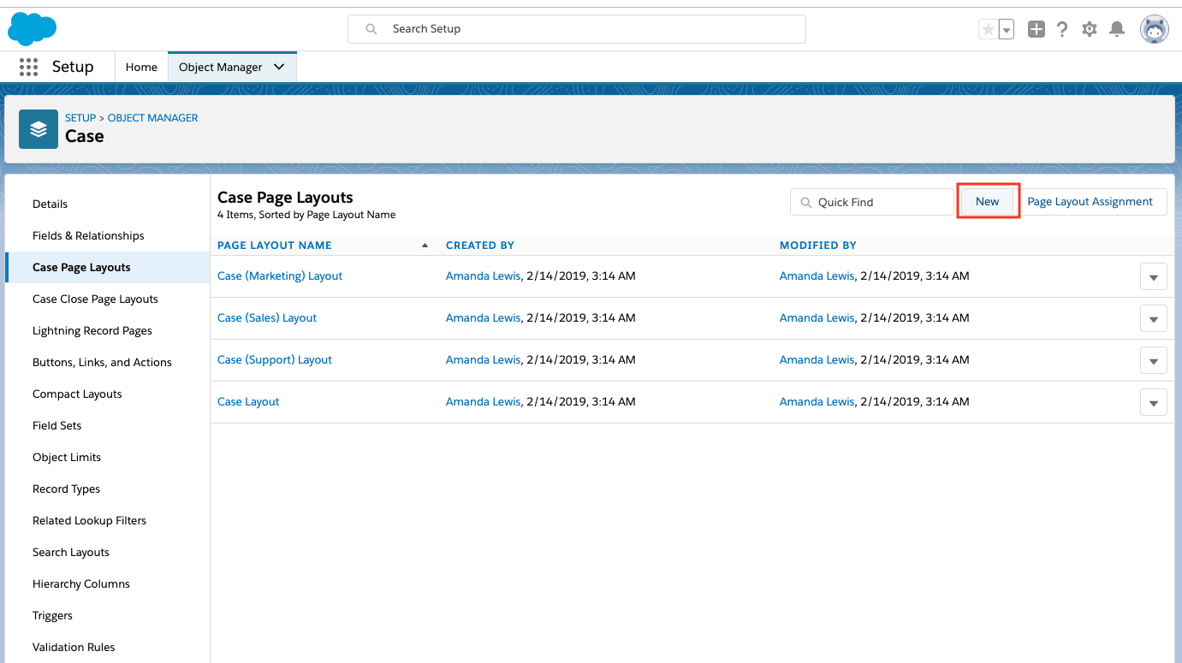Click inside the Search Setup field

click(576, 29)
